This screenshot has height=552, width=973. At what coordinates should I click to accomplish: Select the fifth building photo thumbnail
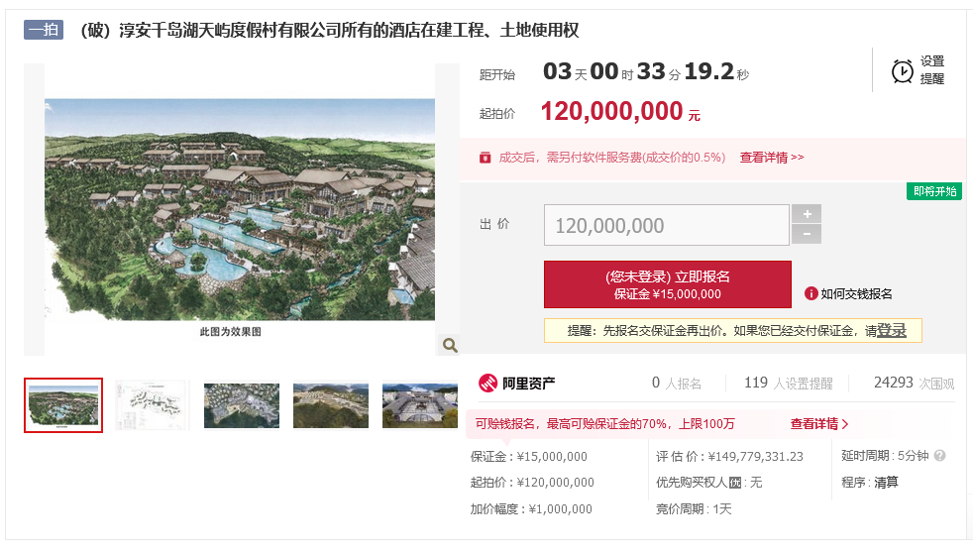(x=420, y=405)
